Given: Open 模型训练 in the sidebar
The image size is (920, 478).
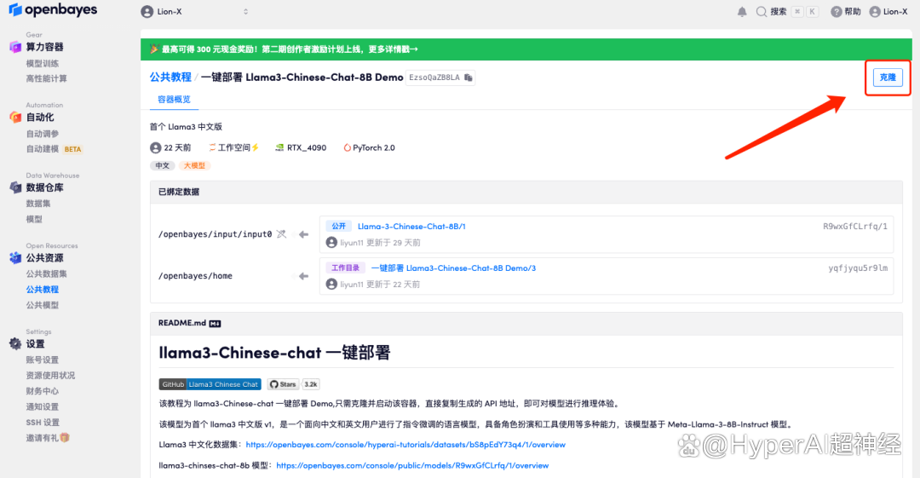Looking at the screenshot, I should pos(43,63).
